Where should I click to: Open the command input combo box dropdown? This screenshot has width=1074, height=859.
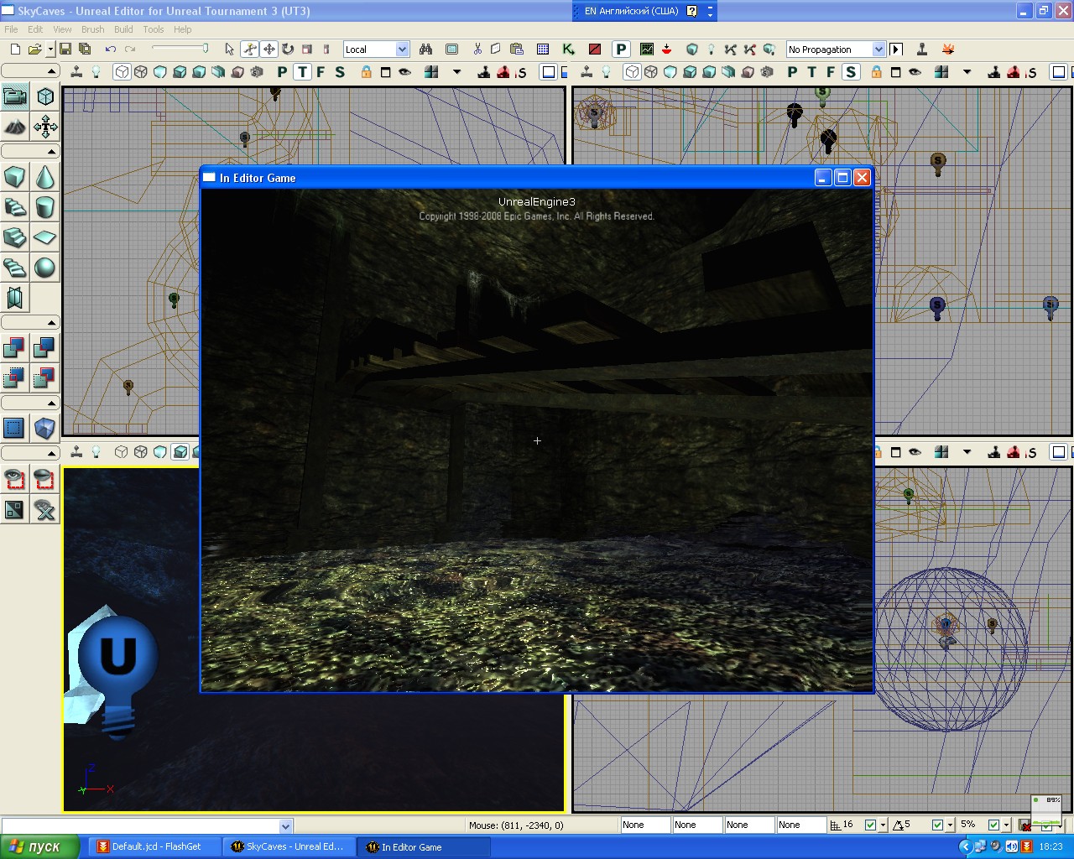click(x=285, y=825)
